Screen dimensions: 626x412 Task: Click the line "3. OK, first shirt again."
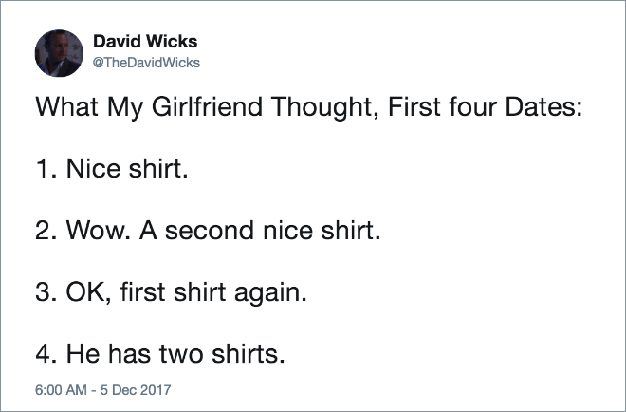click(x=172, y=292)
